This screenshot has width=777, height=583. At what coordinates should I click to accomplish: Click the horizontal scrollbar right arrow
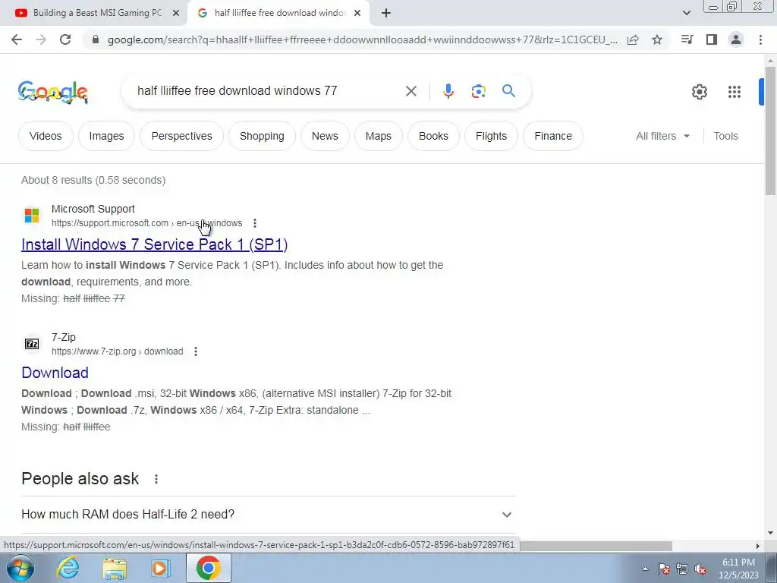pyautogui.click(x=758, y=546)
